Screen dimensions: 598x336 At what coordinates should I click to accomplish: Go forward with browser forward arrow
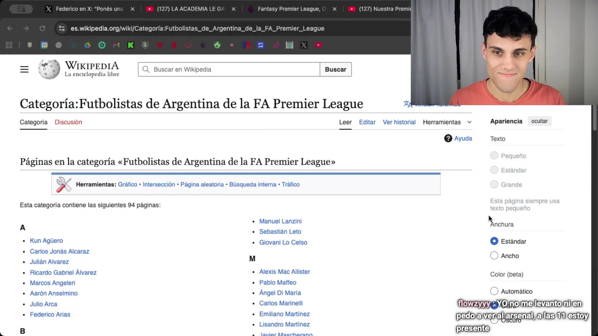[x=26, y=28]
